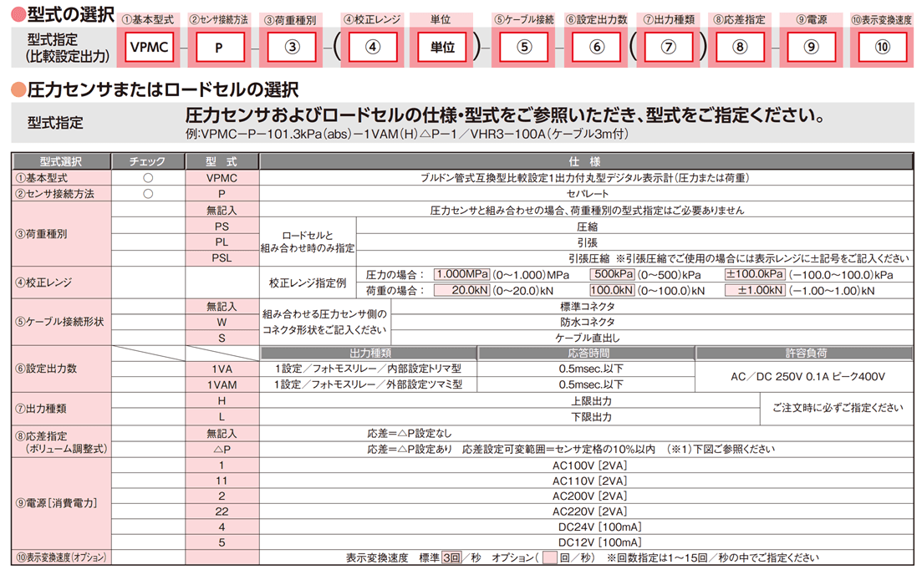Click the 標準コネクタ specification cell

pos(652,306)
